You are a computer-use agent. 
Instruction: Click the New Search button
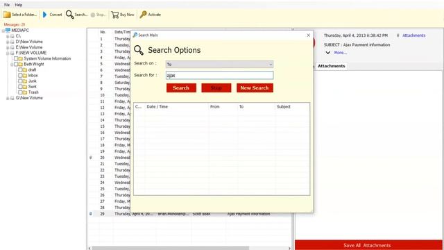[255, 88]
